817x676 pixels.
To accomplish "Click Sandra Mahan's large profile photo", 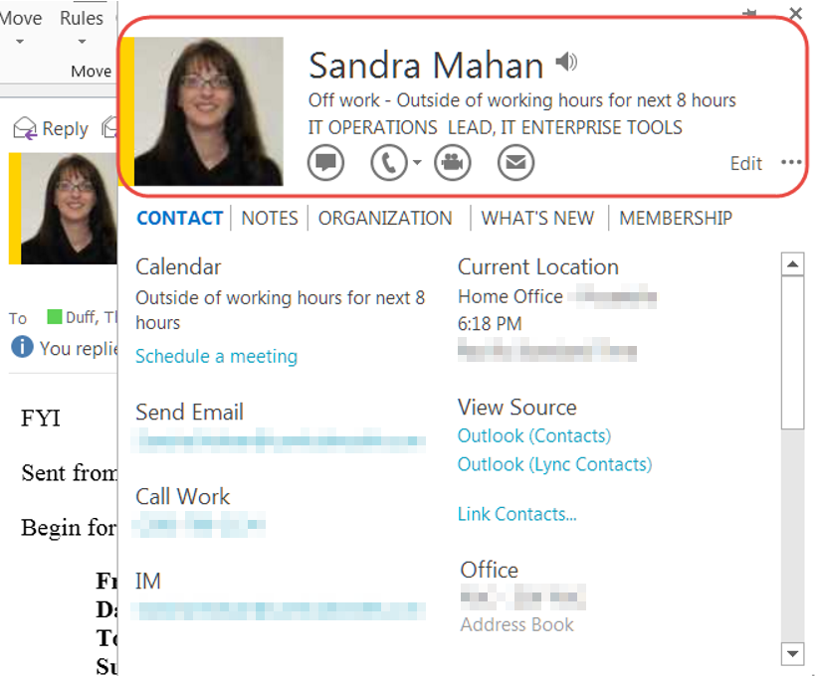I will 209,111.
